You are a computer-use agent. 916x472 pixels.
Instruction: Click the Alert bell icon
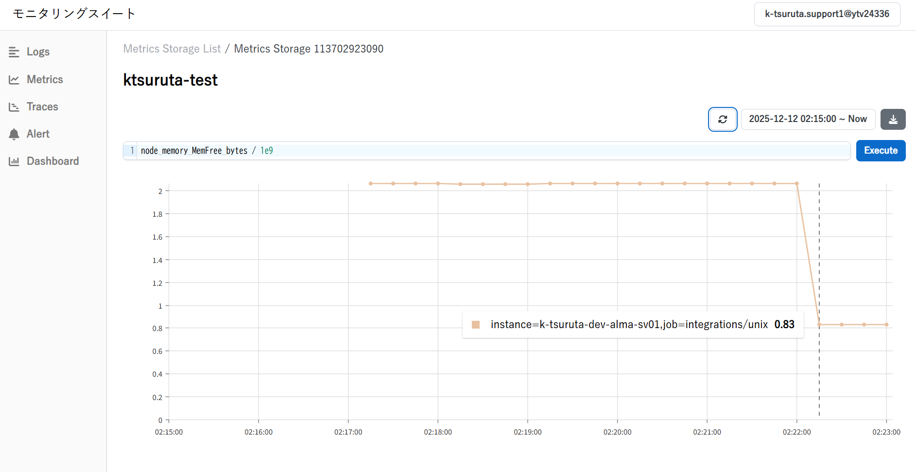(x=14, y=134)
